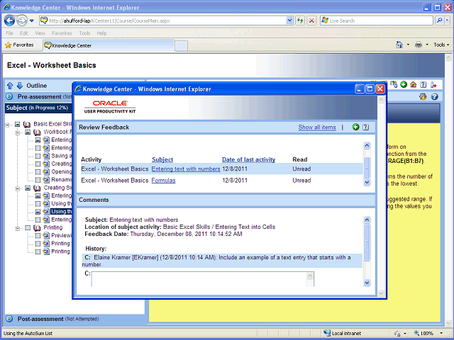Viewport: 454px width, 340px height.
Task: Open the Formulas feedback link
Action: point(163,181)
